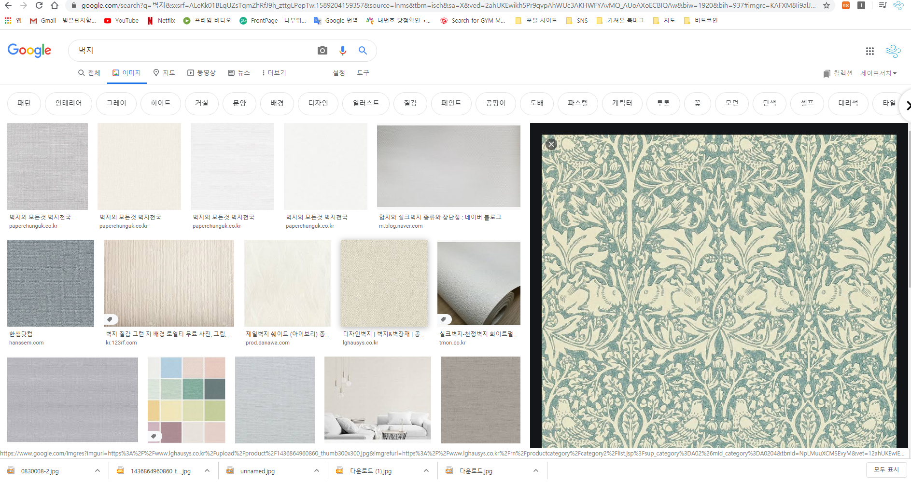Filter by the 패턴 chip
This screenshot has width=911, height=482.
click(x=24, y=103)
